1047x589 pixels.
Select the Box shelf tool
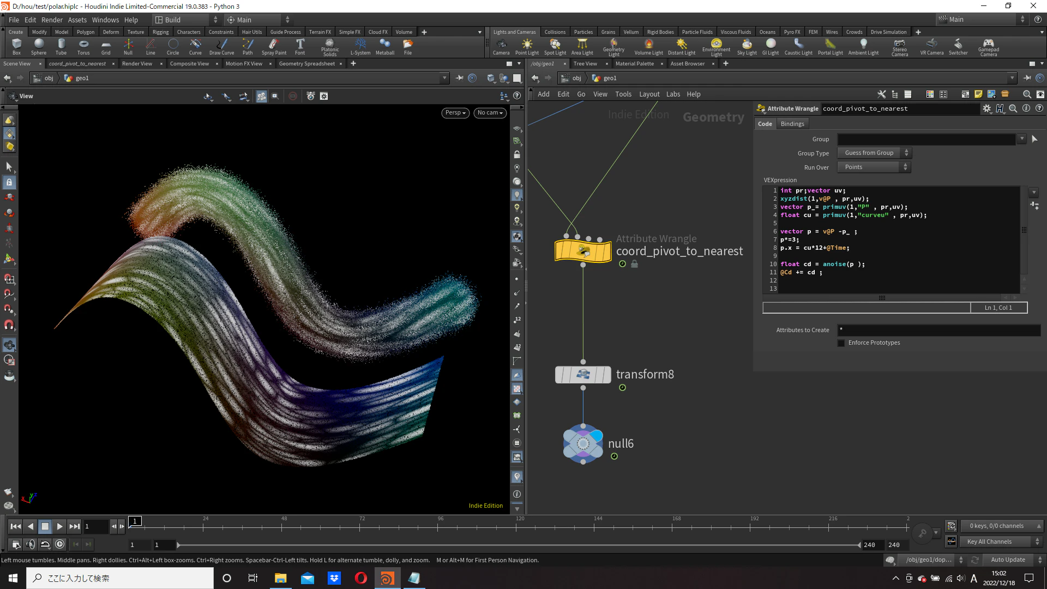tap(16, 46)
